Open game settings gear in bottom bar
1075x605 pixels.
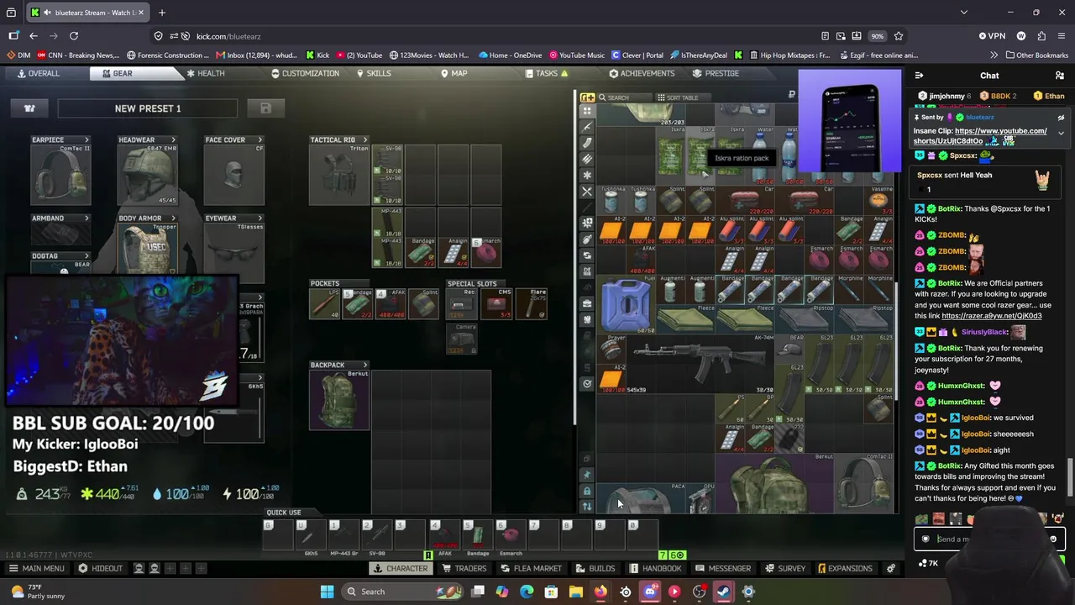click(891, 568)
